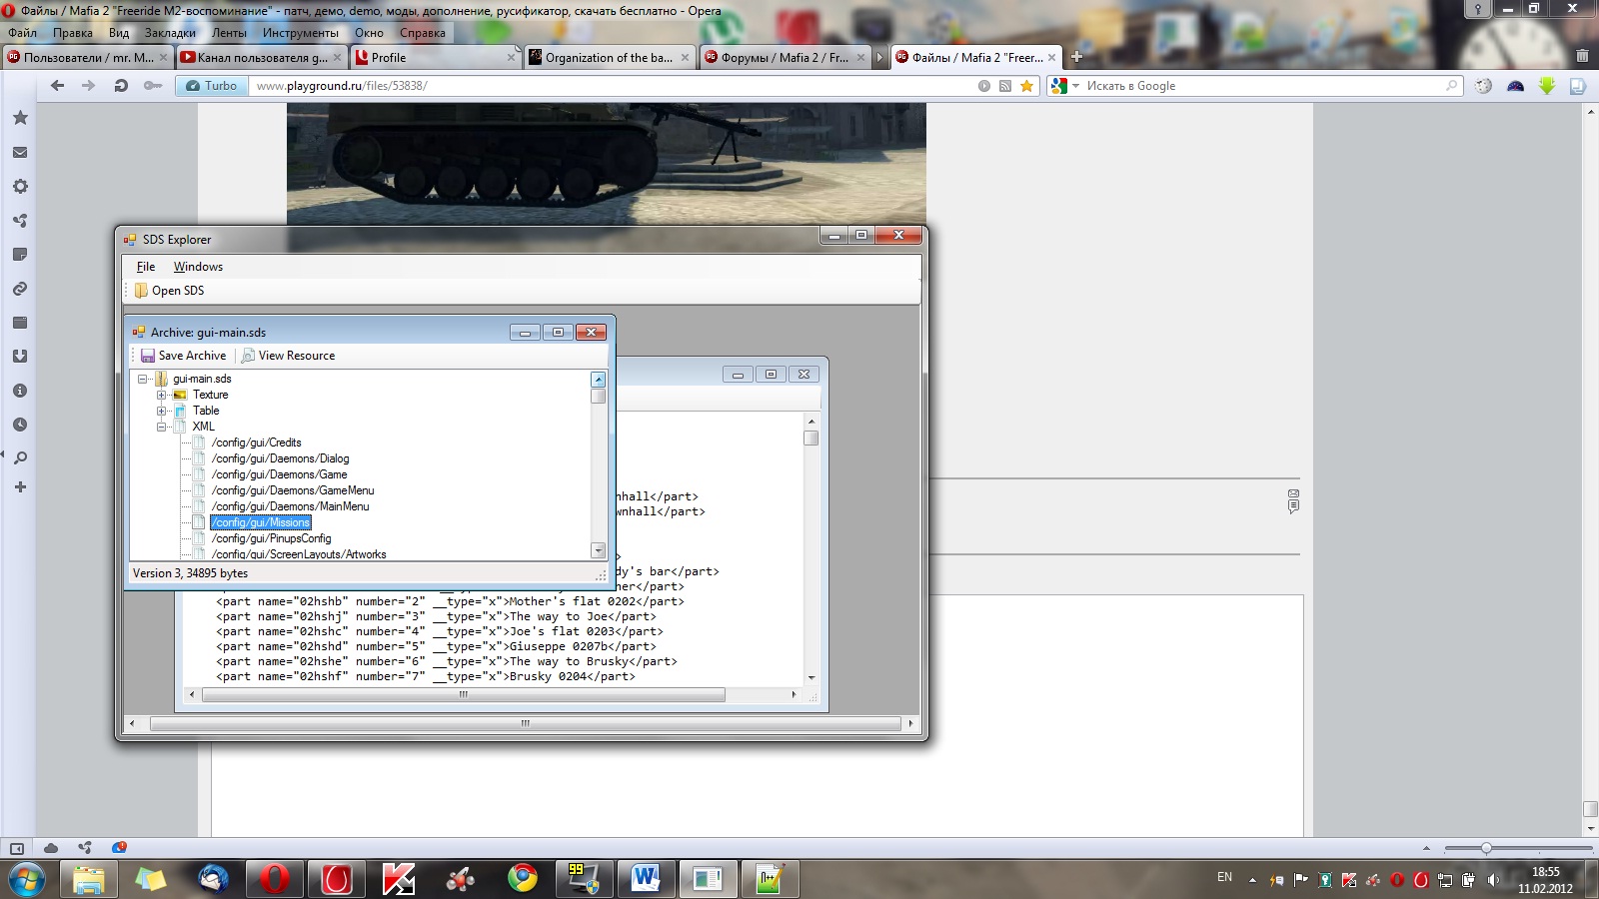Select /config/gui/Daemons/Dialog in the tree
This screenshot has height=899, width=1599.
coord(280,458)
